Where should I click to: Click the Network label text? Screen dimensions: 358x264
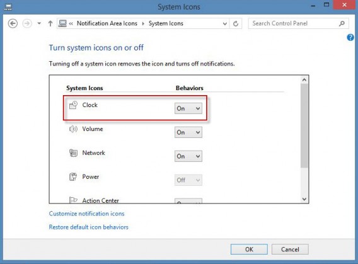click(x=94, y=153)
